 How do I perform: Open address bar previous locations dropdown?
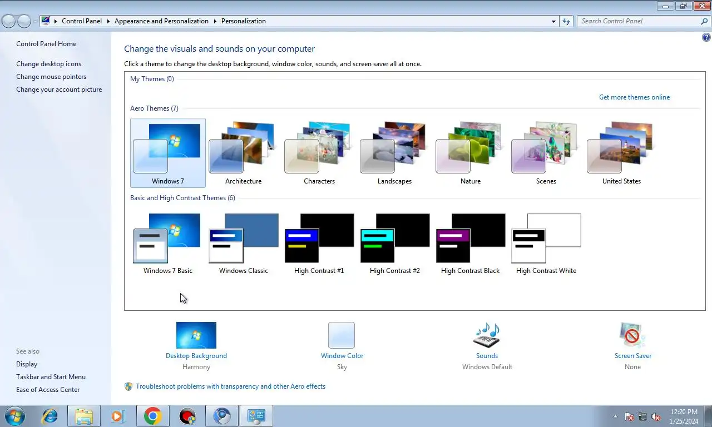pos(553,21)
